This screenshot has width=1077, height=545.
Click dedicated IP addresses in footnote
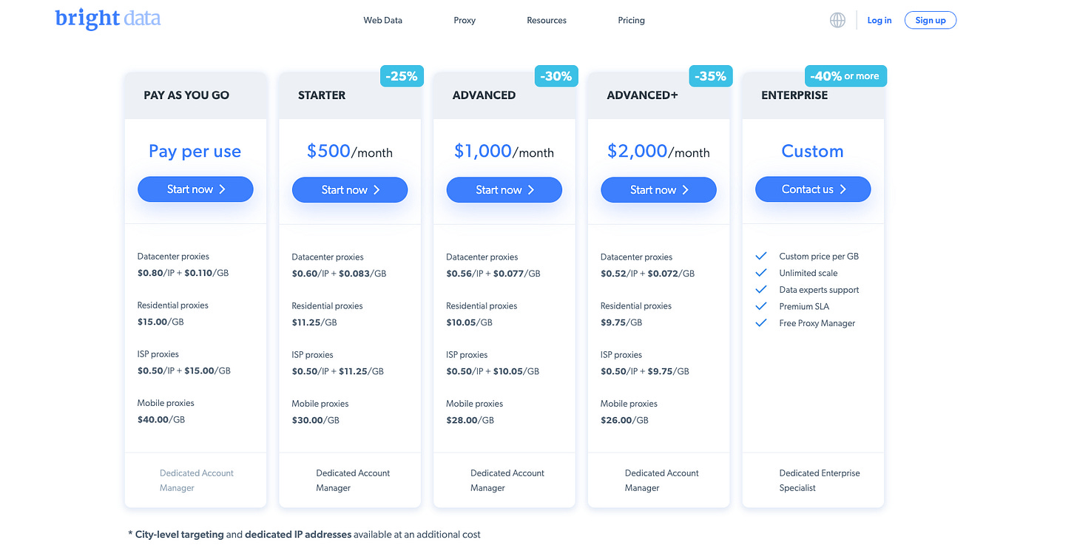299,535
